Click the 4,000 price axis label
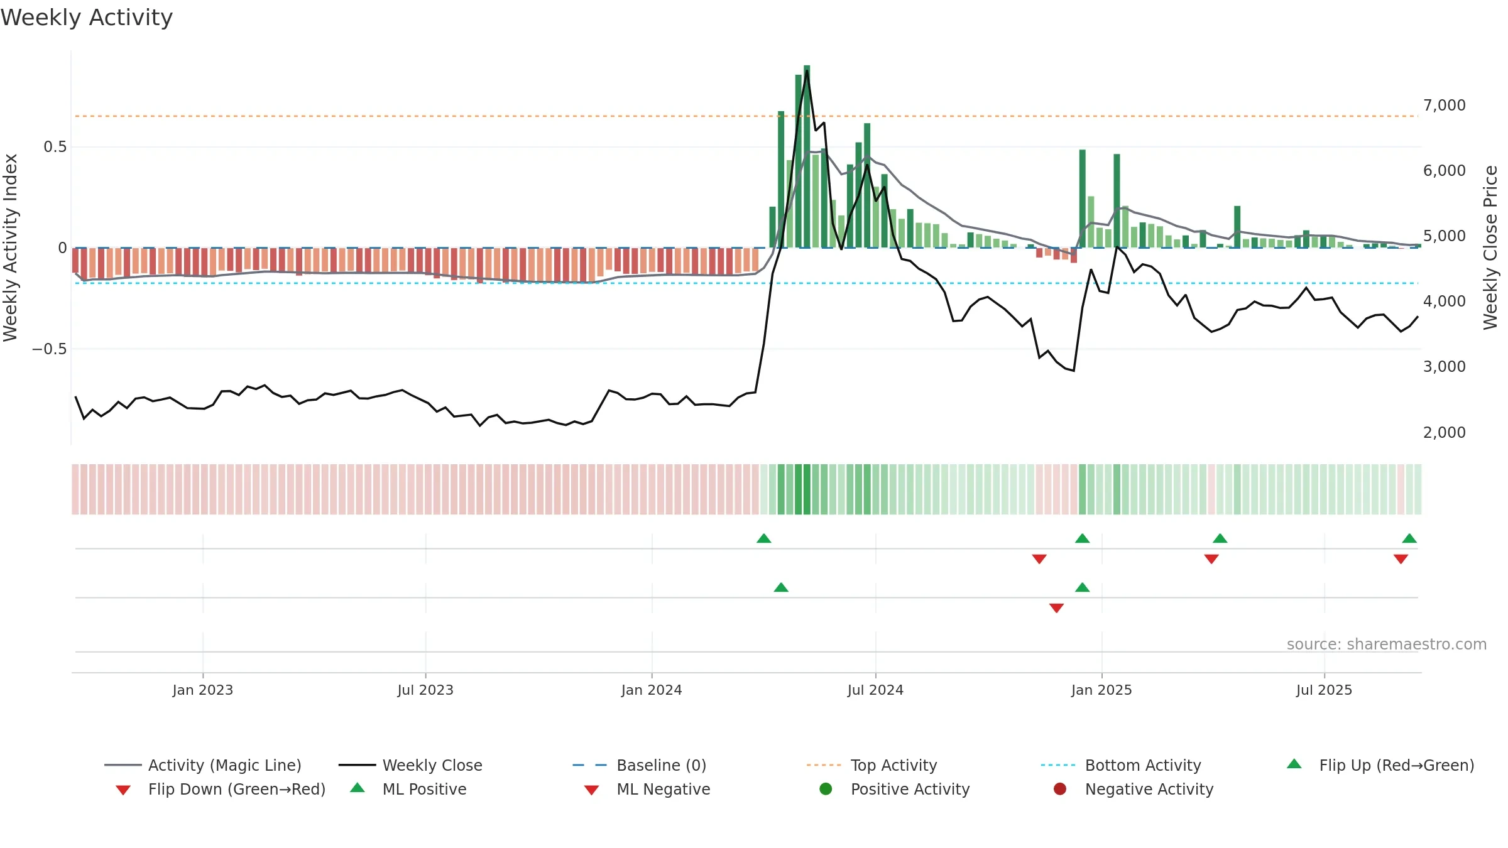The image size is (1508, 848). tap(1445, 301)
